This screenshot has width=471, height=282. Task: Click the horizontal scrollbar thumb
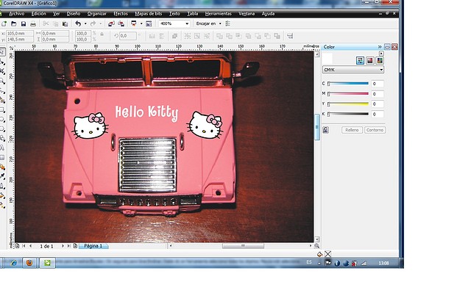tap(243, 246)
